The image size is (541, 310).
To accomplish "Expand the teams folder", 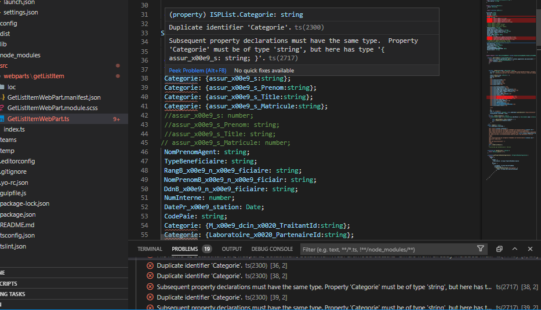I will pos(8,140).
